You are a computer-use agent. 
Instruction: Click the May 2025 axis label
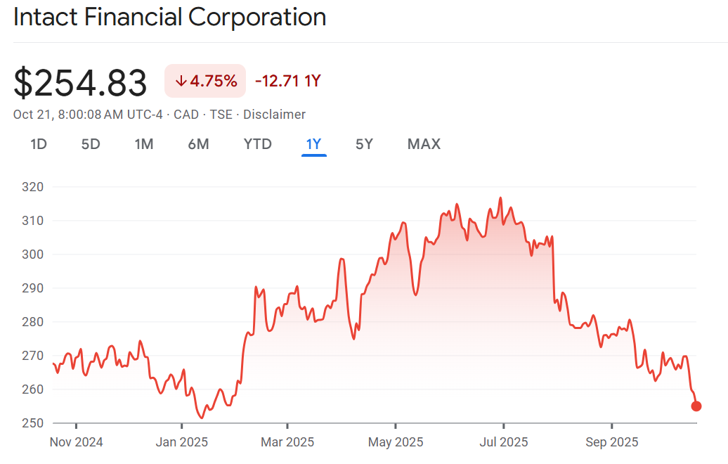pyautogui.click(x=396, y=442)
